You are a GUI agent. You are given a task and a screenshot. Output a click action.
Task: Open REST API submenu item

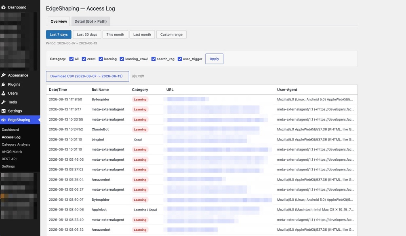tap(9, 159)
